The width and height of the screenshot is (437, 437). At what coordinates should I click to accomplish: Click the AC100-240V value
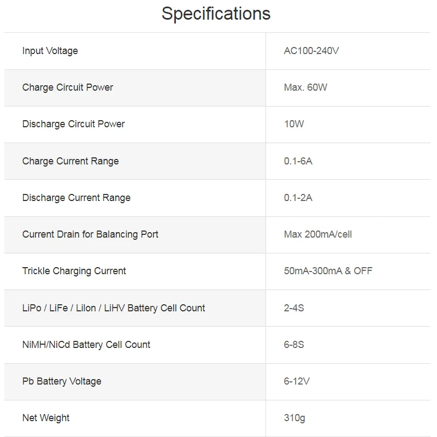pyautogui.click(x=311, y=51)
